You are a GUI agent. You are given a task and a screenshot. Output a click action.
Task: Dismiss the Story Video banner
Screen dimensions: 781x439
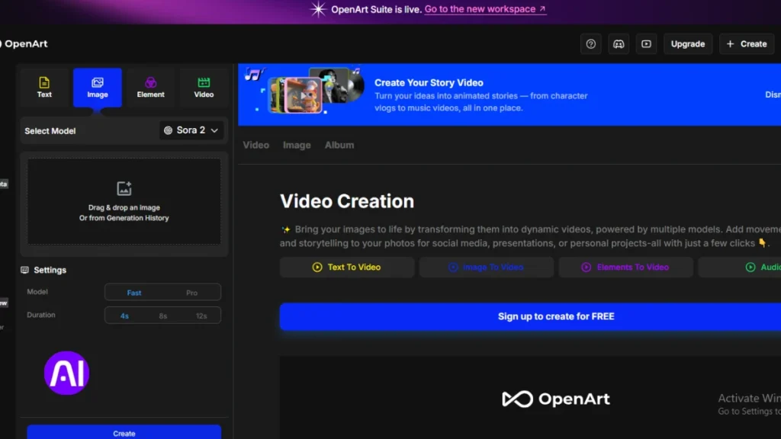pos(773,94)
